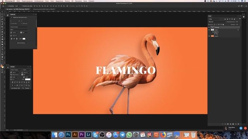Select the Eyedropper tool
The image size is (248, 139).
coord(2,24)
